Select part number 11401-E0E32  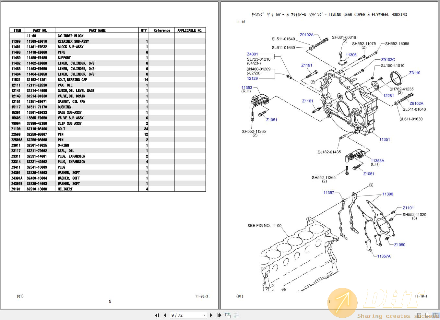[37, 47]
